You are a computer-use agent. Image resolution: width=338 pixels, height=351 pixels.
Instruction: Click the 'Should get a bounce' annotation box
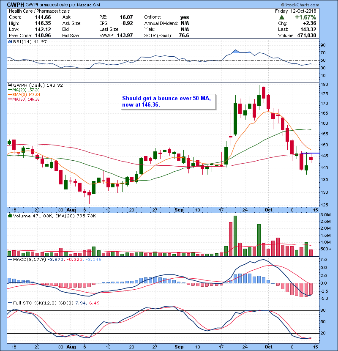tap(169, 101)
